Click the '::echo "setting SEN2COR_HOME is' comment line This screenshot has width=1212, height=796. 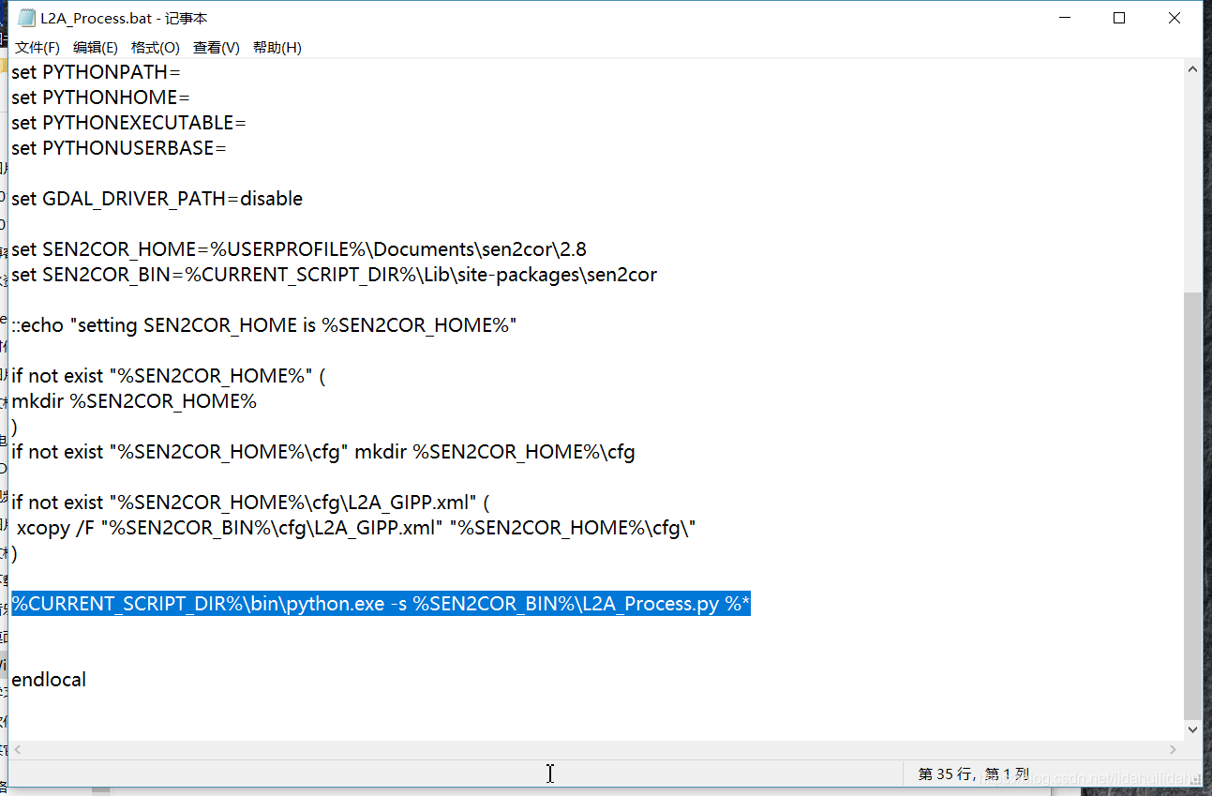click(x=264, y=325)
